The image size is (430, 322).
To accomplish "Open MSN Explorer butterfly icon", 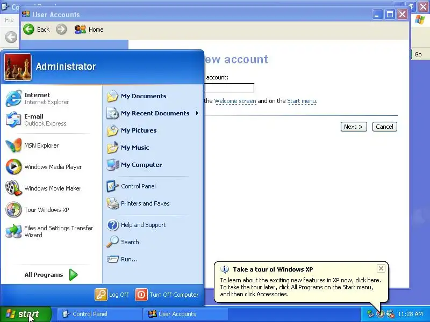I will tap(13, 145).
